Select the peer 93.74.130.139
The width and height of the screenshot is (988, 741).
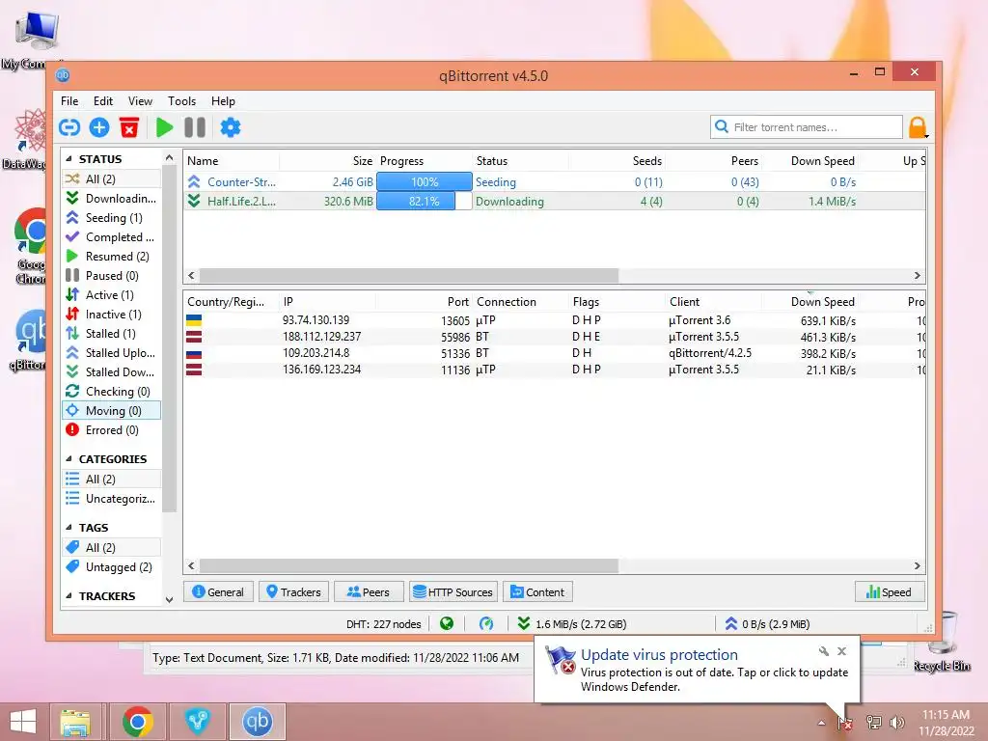555,320
